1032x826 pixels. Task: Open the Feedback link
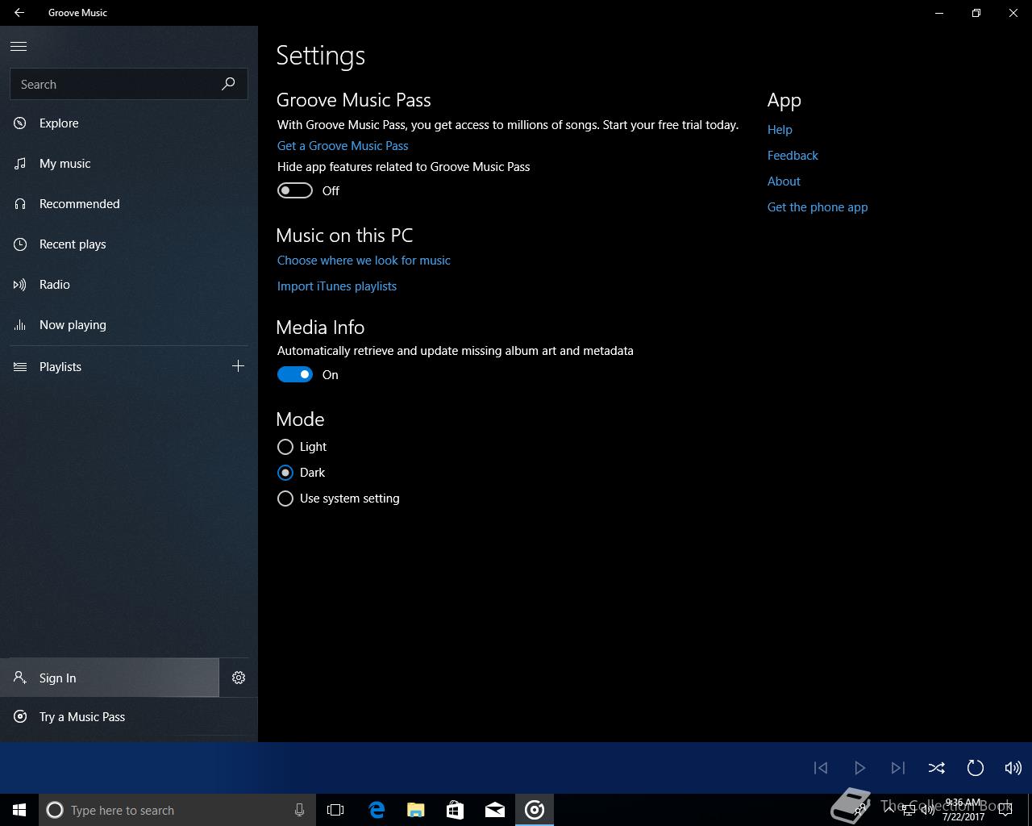793,156
